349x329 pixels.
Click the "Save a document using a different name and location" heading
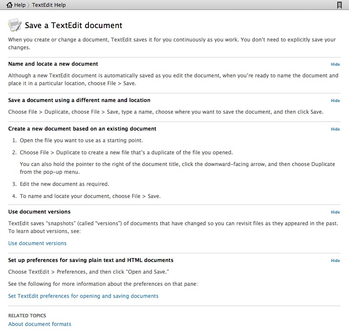click(x=79, y=100)
